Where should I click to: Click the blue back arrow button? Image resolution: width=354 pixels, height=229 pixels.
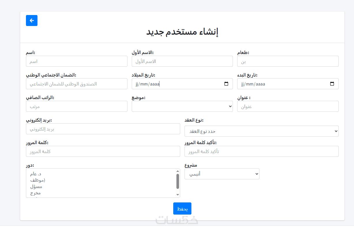tap(32, 21)
